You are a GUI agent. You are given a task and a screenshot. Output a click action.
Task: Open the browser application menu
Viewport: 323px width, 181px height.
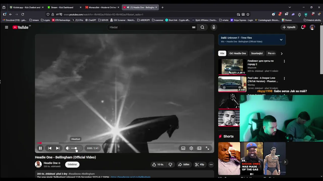click(319, 14)
